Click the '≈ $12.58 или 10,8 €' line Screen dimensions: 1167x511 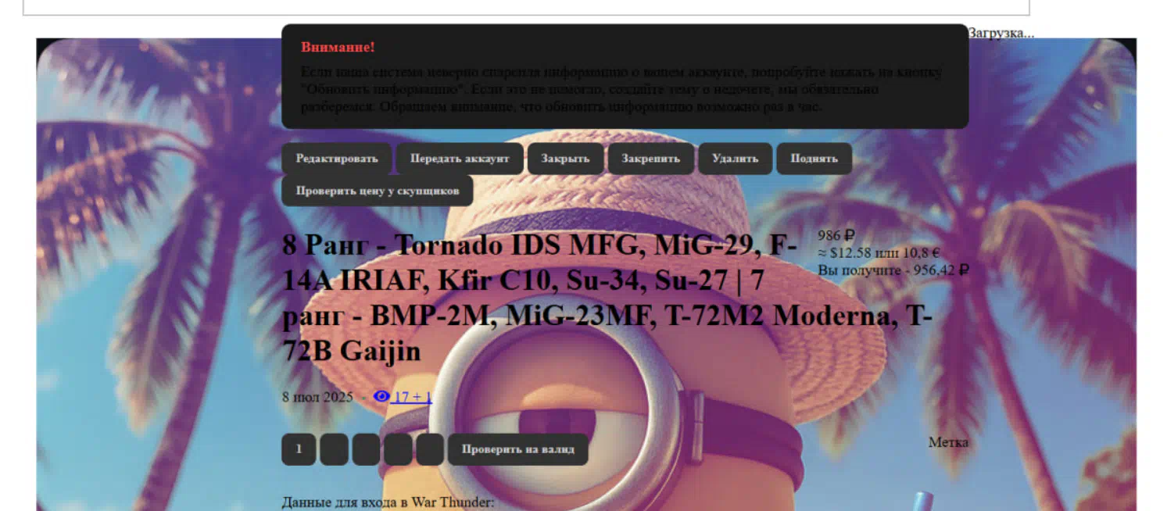pyautogui.click(x=879, y=252)
